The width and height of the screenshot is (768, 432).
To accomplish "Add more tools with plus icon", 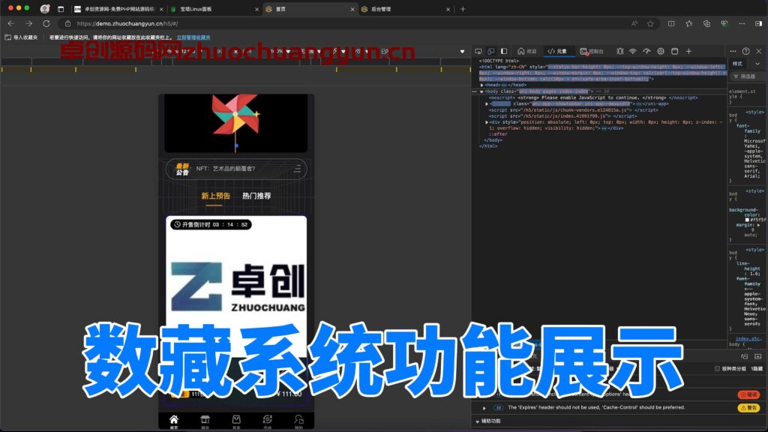I will (x=688, y=51).
